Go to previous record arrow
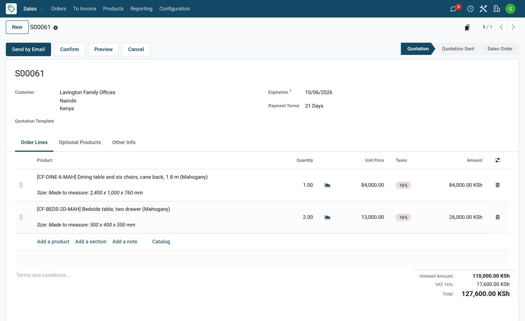Viewport: 525px width, 321px height. click(x=501, y=27)
